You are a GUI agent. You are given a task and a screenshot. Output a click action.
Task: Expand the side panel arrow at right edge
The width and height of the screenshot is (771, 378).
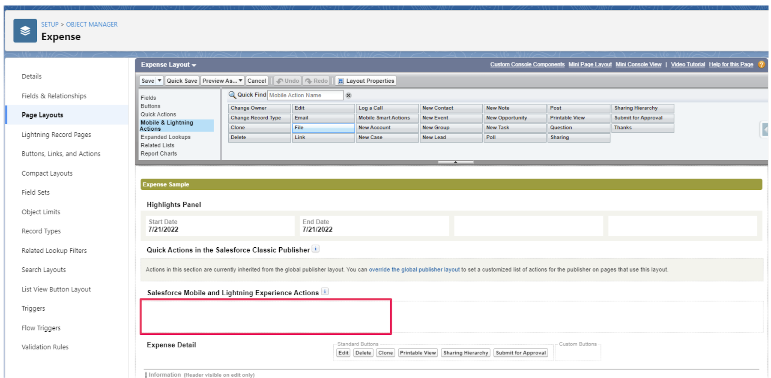[765, 129]
